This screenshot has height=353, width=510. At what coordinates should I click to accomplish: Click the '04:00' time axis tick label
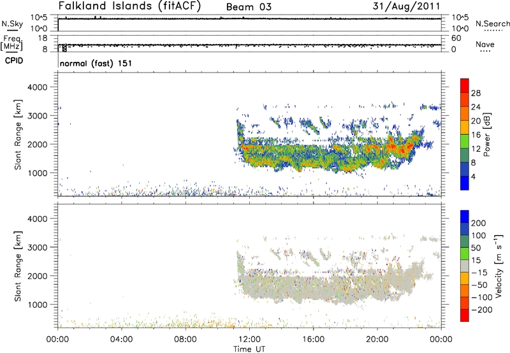point(121,340)
